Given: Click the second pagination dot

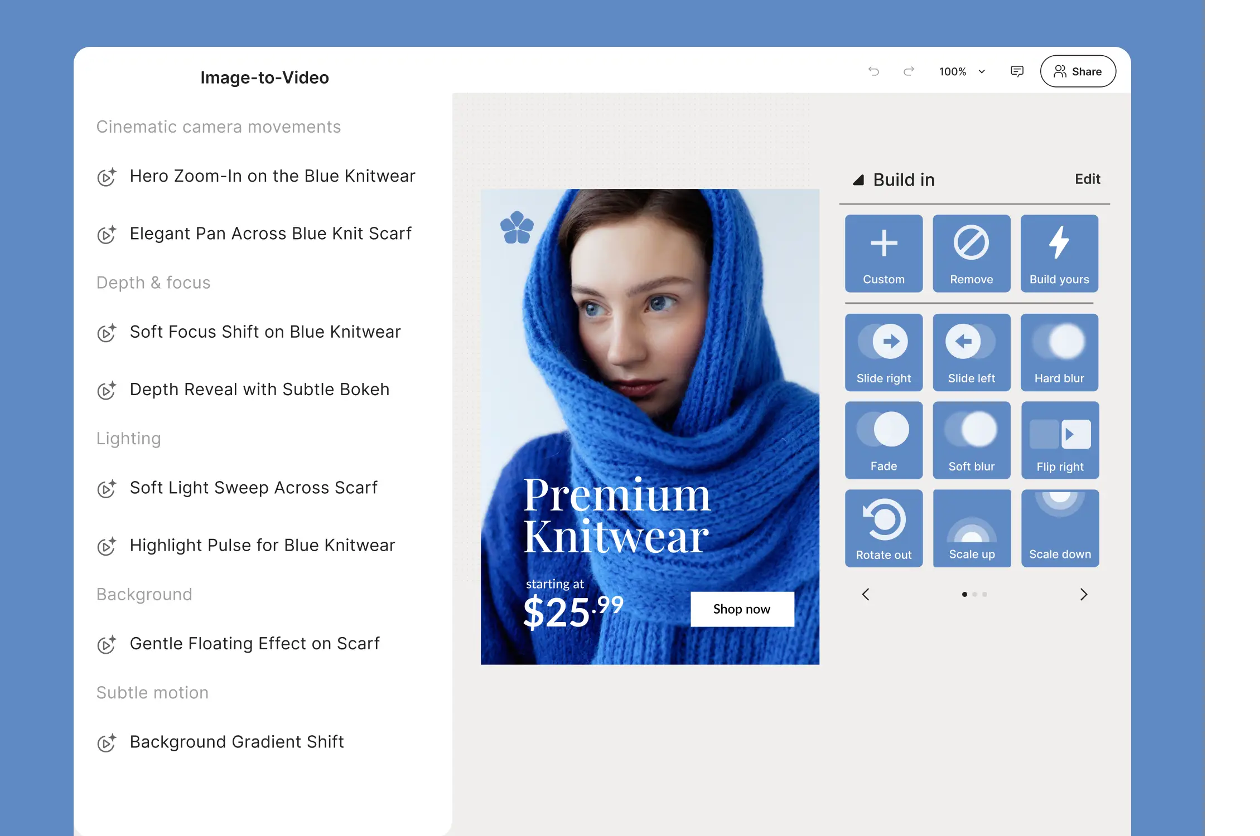Looking at the screenshot, I should point(974,595).
